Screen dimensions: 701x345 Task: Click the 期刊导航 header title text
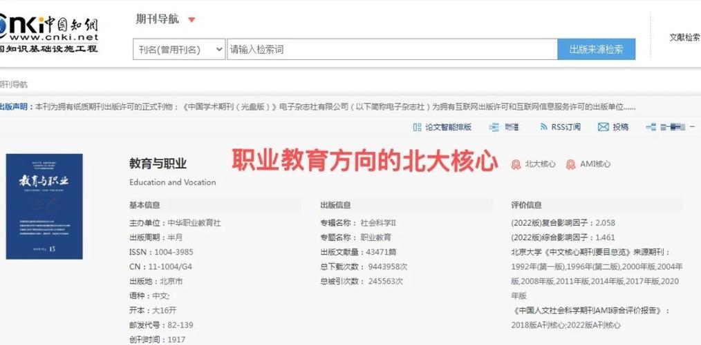(x=158, y=19)
